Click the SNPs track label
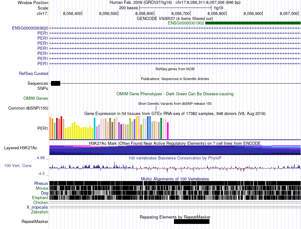Screen dimensions: 301x229 coord(43,88)
